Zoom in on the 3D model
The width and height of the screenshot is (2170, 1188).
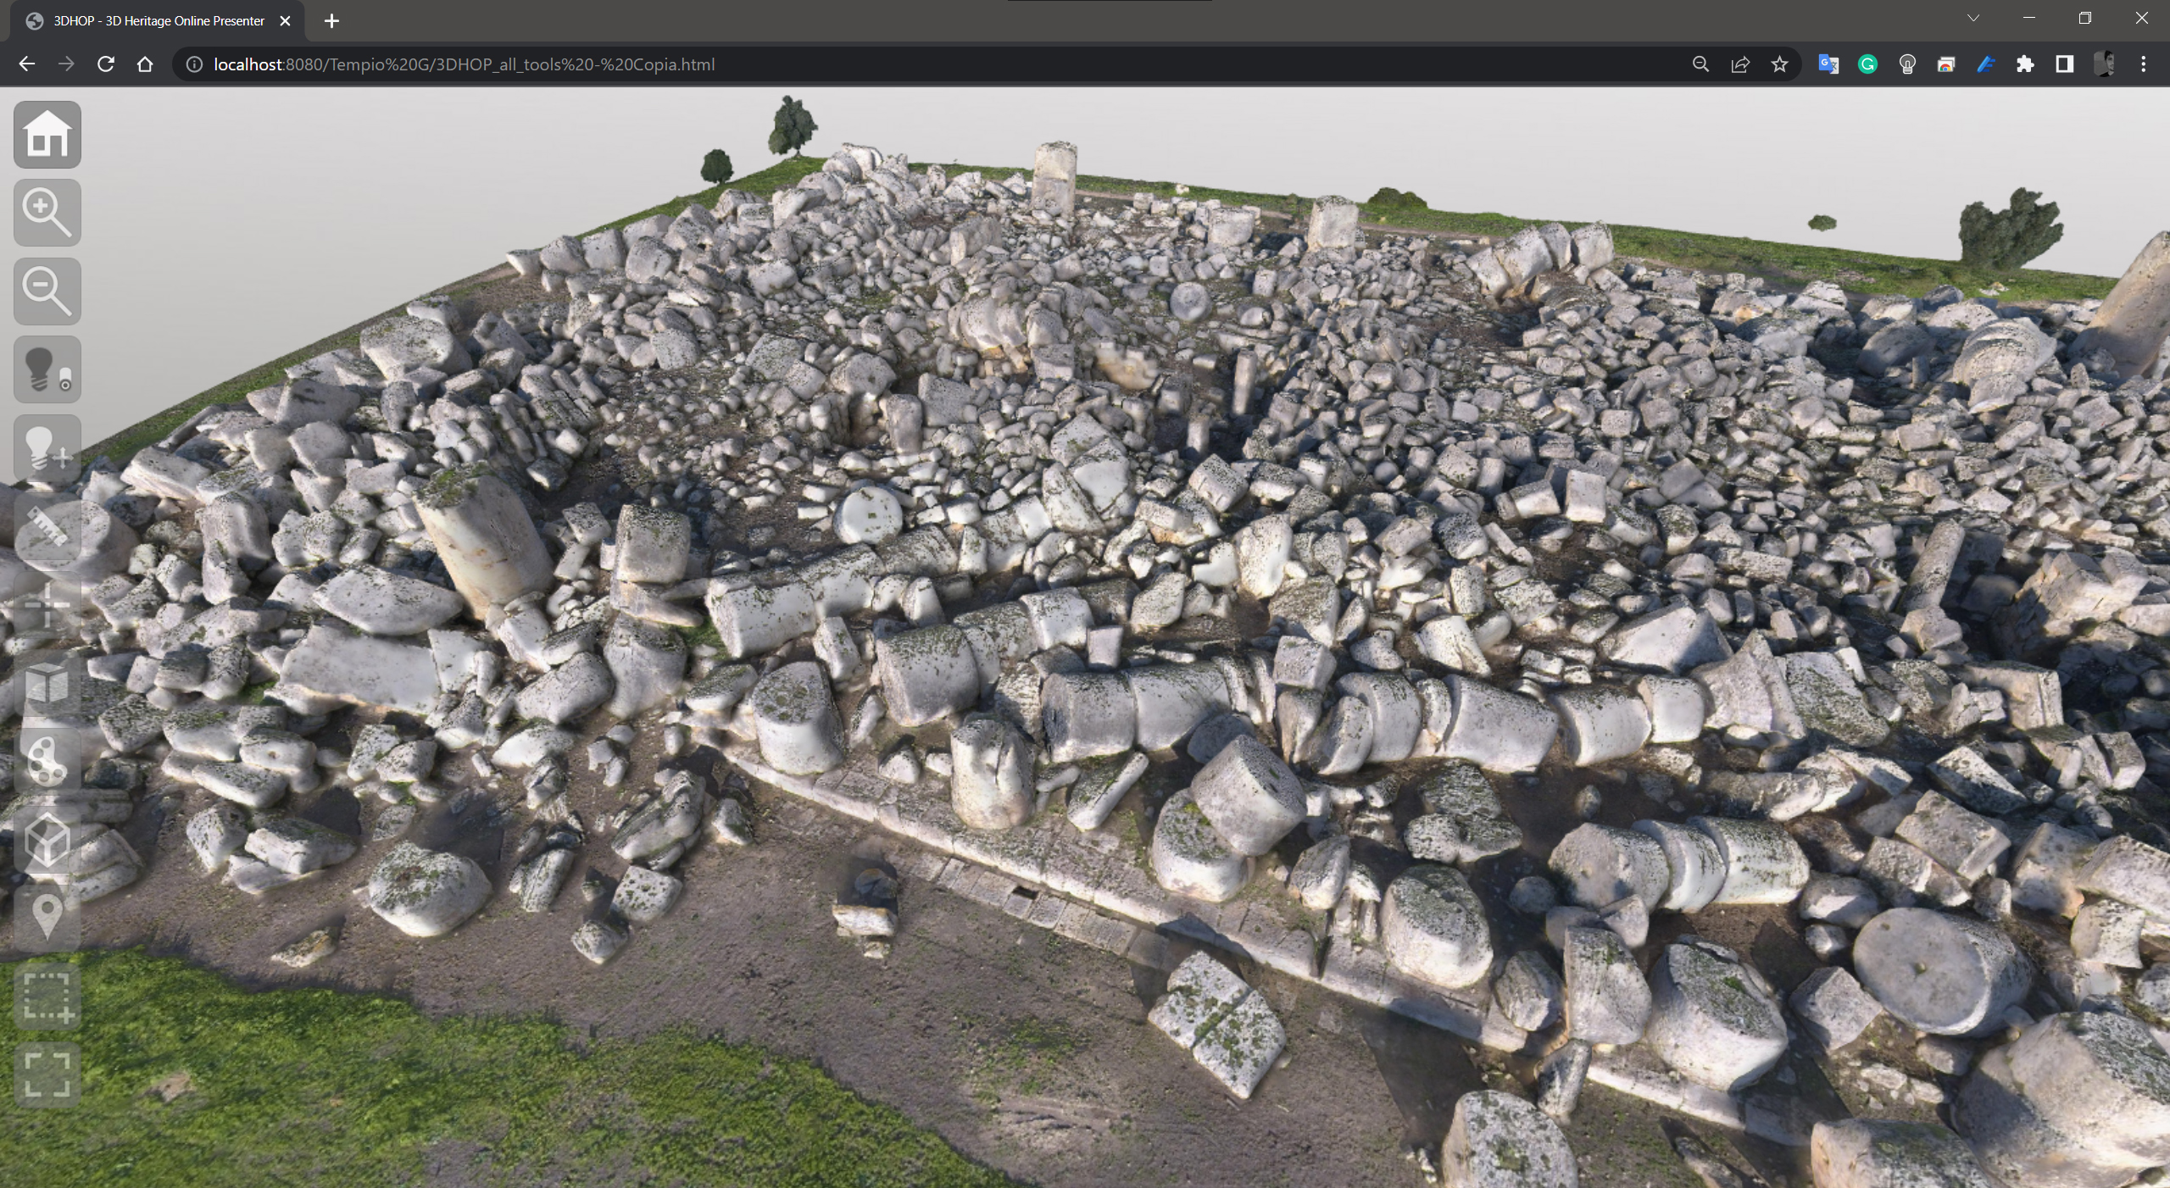47,213
